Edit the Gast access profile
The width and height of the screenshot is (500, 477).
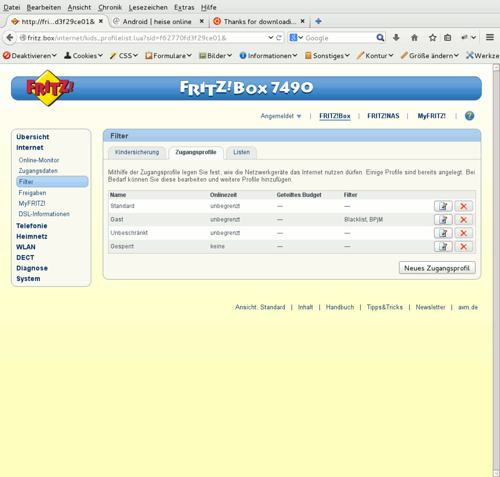point(443,220)
